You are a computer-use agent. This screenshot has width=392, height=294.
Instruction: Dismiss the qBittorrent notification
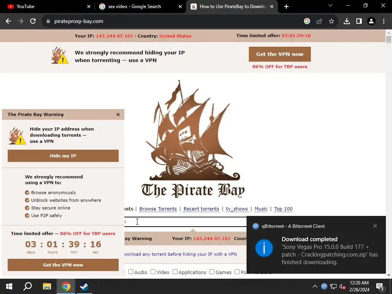click(375, 226)
